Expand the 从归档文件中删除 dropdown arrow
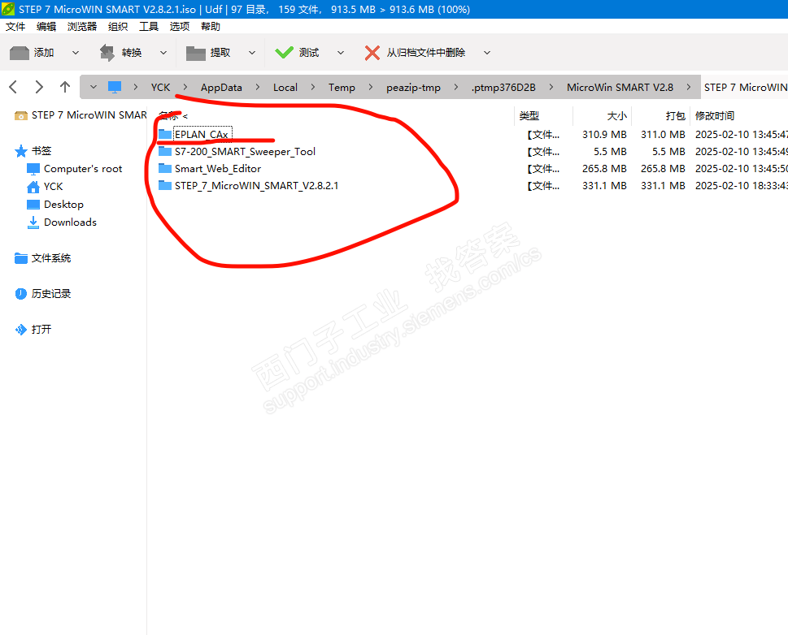The height and width of the screenshot is (635, 788). tap(487, 53)
